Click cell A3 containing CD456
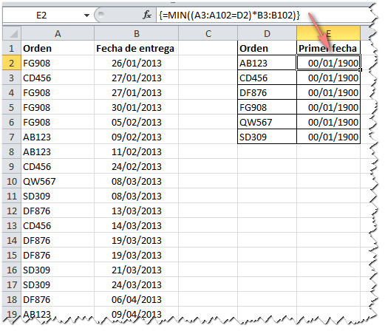Viewport: 385px width, 331px height. (x=58, y=78)
